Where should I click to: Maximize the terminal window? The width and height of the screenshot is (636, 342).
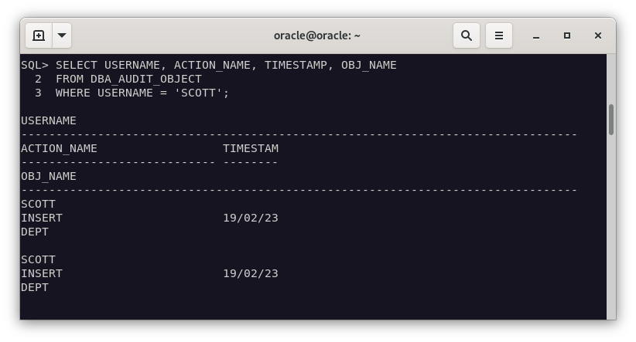tap(567, 36)
